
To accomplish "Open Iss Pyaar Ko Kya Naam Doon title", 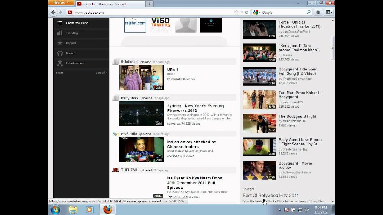I will click(x=194, y=183).
